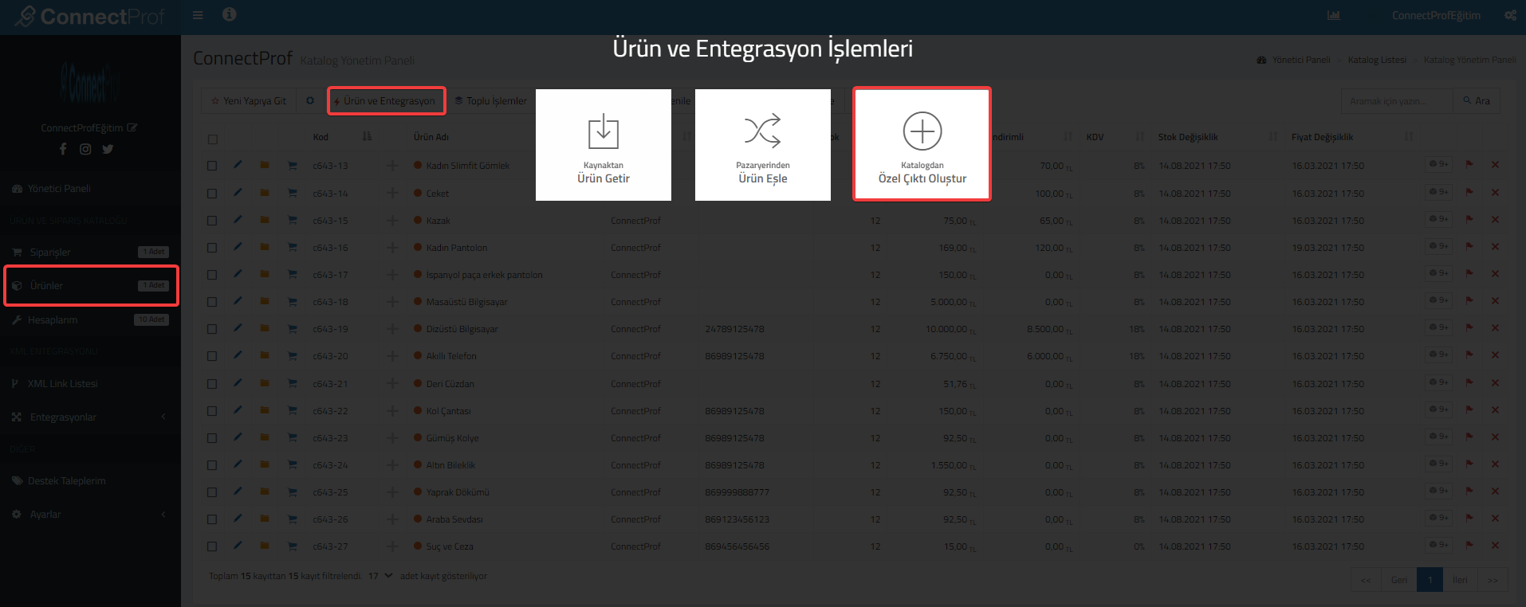This screenshot has width=1526, height=607.
Task: Open the cogs settings icon top right
Action: click(x=1510, y=15)
